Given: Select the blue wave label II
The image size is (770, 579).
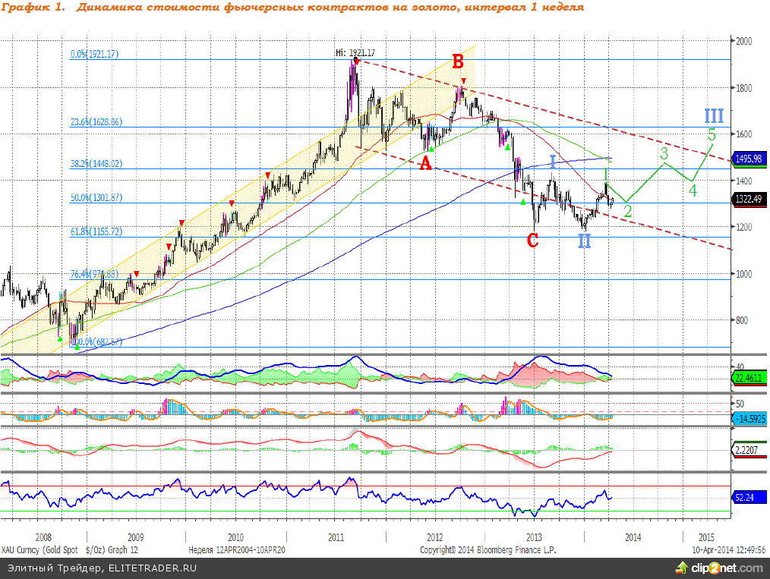Looking at the screenshot, I should coord(584,242).
